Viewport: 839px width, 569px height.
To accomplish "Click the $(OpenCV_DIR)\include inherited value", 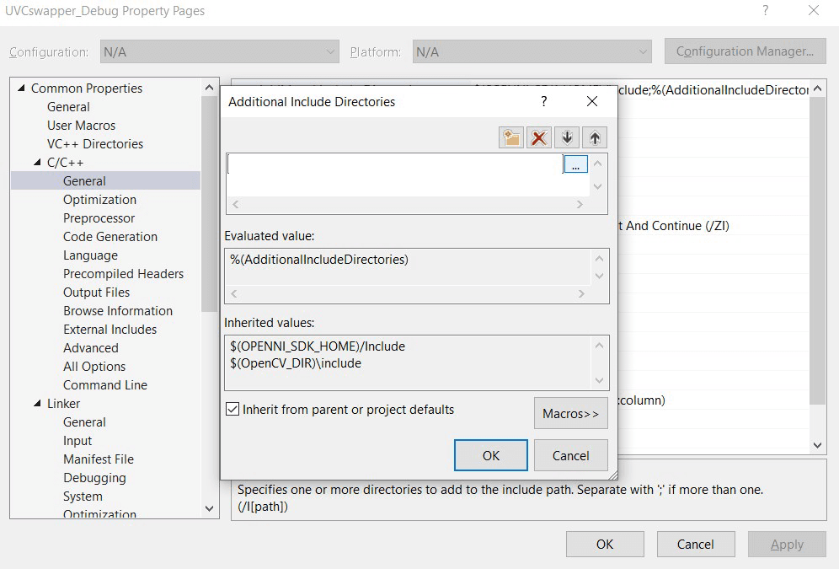I will click(x=296, y=363).
